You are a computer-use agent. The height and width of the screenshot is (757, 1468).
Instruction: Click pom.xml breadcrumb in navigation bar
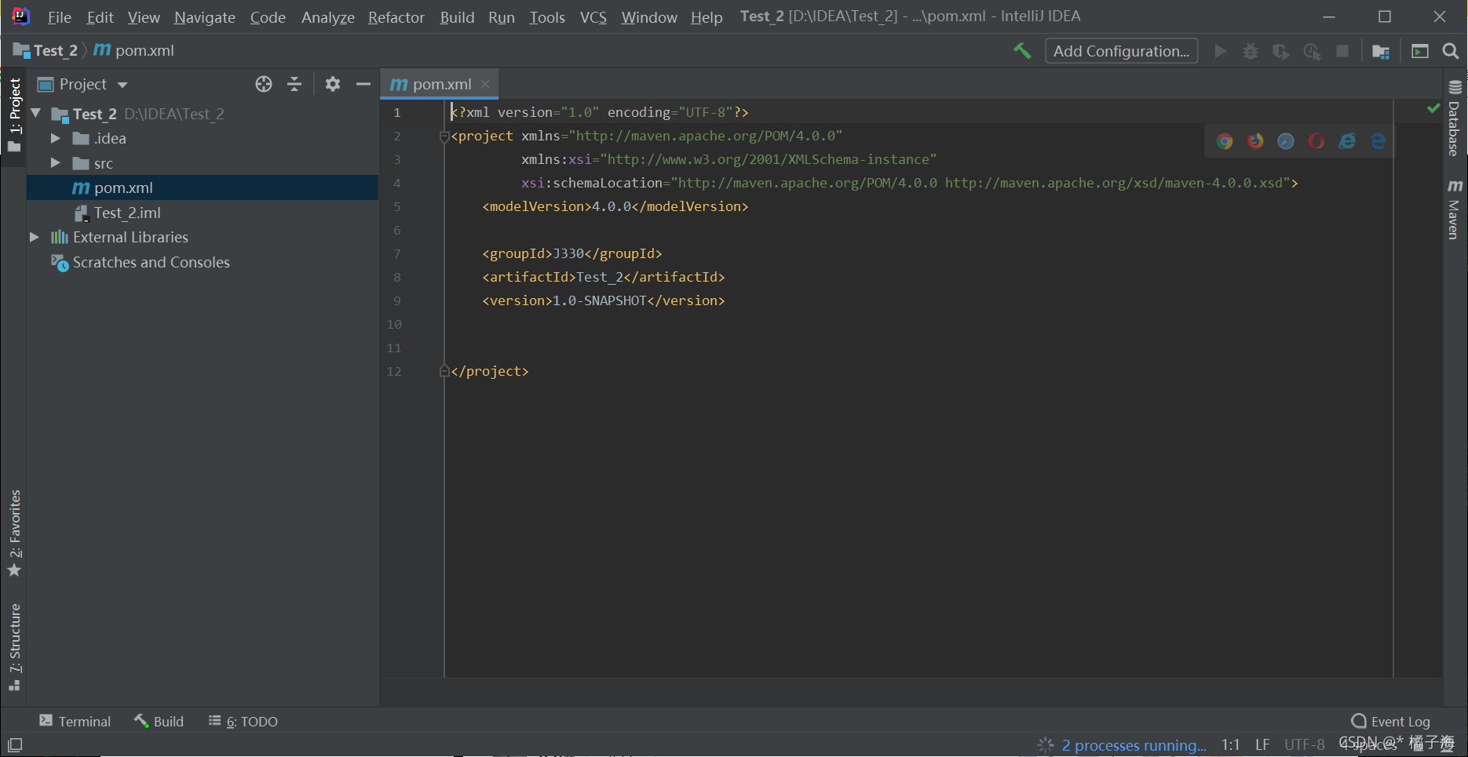(134, 50)
